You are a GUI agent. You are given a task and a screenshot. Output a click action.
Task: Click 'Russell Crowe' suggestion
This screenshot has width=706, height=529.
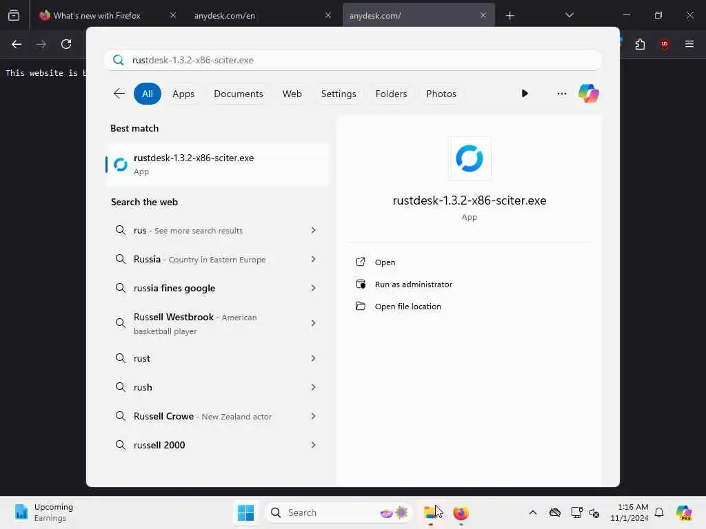click(x=216, y=416)
